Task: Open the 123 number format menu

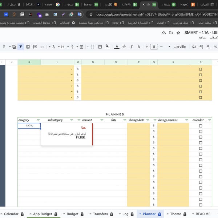Action: tap(194, 47)
